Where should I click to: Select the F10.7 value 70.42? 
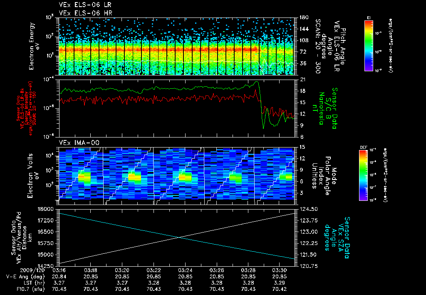tap(280, 289)
